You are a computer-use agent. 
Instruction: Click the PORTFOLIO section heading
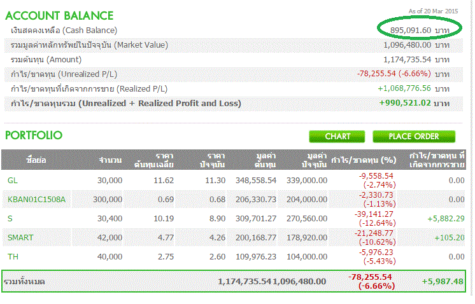tap(34, 135)
